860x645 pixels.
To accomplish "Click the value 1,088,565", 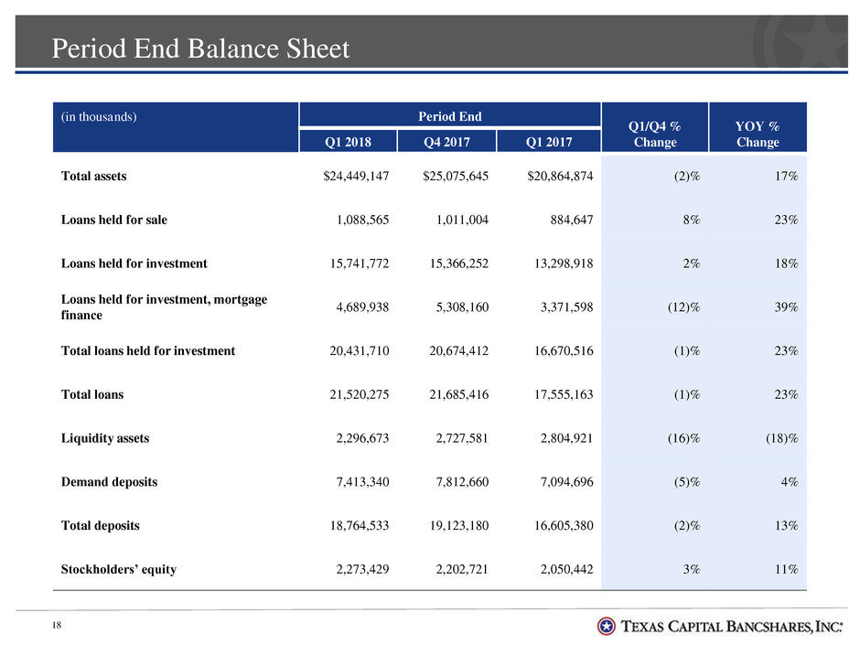I will [x=362, y=220].
